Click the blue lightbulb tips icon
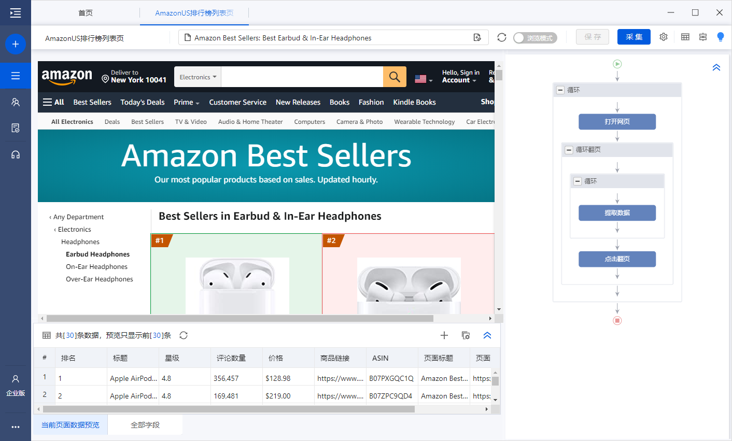The width and height of the screenshot is (732, 441). [721, 37]
